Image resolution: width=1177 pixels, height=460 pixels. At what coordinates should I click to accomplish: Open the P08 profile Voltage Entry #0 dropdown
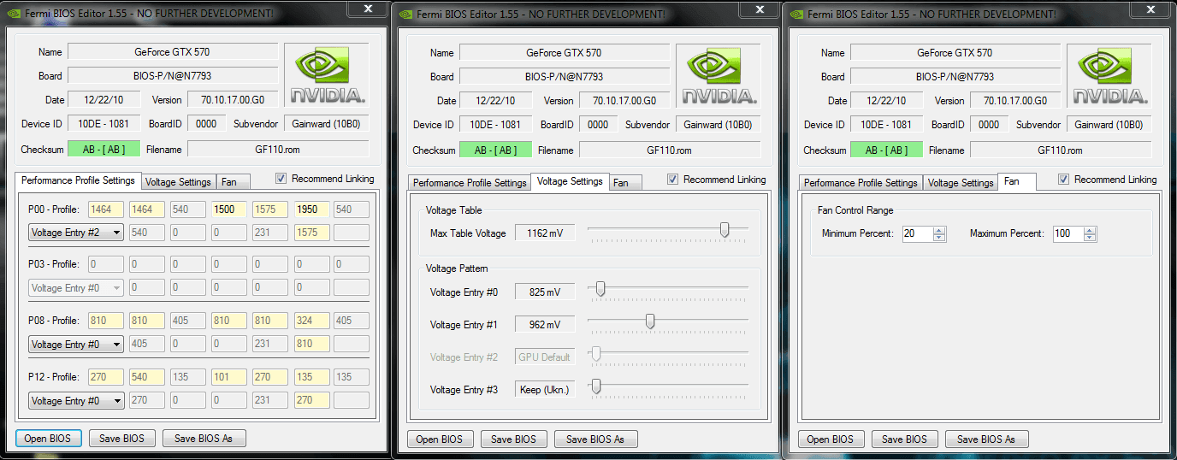pyautogui.click(x=76, y=345)
